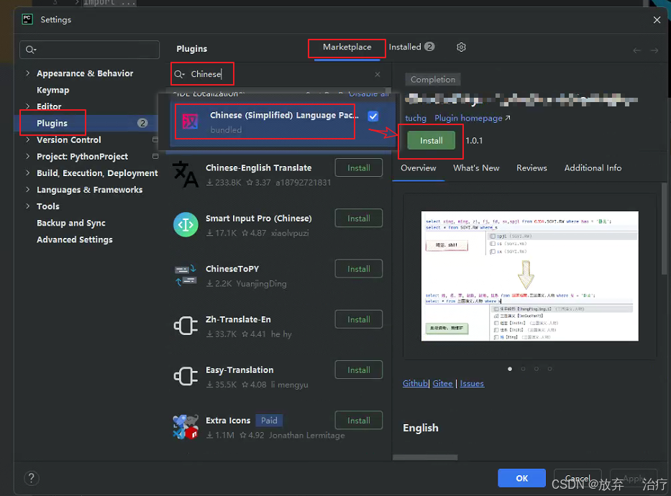Click the settings search magnifier icon
The height and width of the screenshot is (496, 671).
click(30, 50)
